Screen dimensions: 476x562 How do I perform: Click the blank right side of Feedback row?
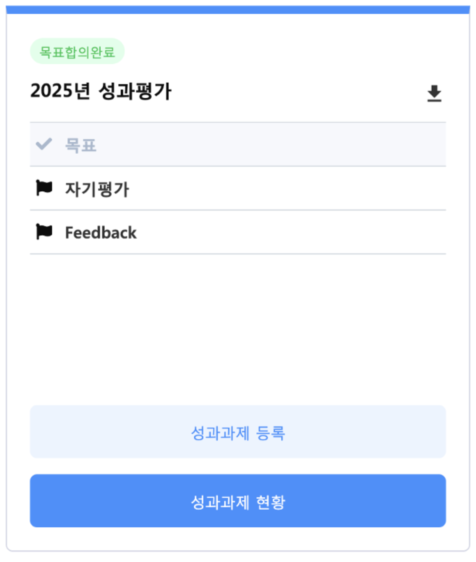tap(309, 232)
